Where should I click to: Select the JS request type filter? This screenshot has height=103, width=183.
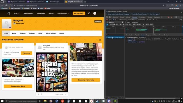[x=124, y=25]
